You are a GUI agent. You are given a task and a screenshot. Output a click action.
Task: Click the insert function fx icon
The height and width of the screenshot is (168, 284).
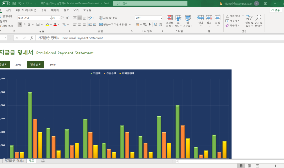(31, 38)
